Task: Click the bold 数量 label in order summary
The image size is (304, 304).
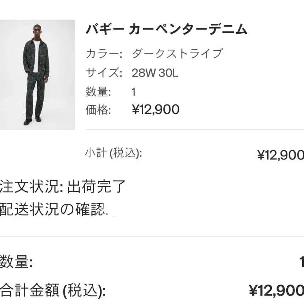Action: (16, 263)
